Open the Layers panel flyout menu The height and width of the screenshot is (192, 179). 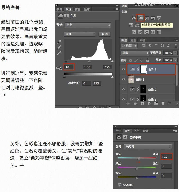(176, 40)
